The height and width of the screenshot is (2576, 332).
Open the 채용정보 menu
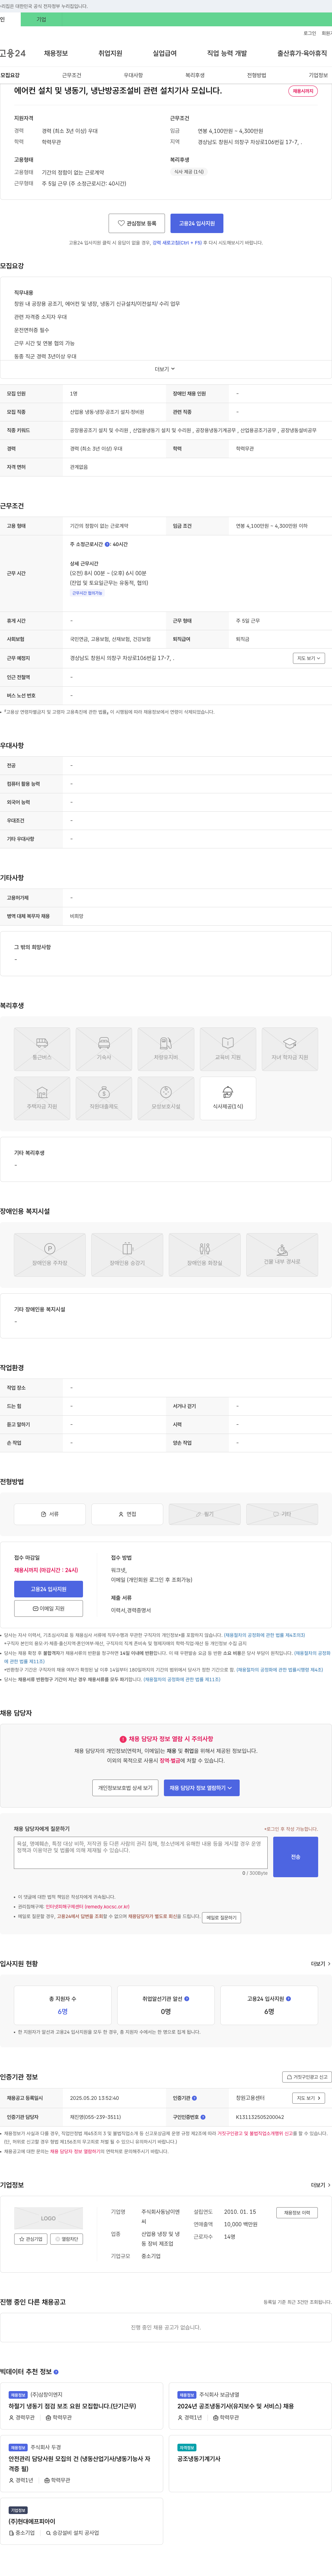click(56, 53)
